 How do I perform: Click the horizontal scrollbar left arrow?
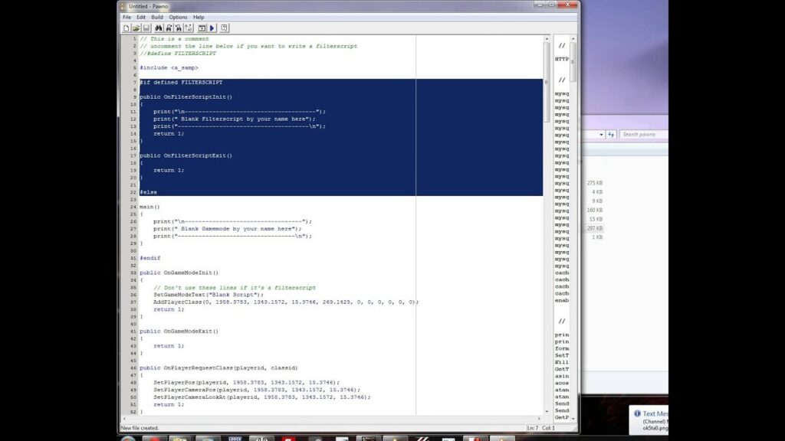pyautogui.click(x=124, y=419)
